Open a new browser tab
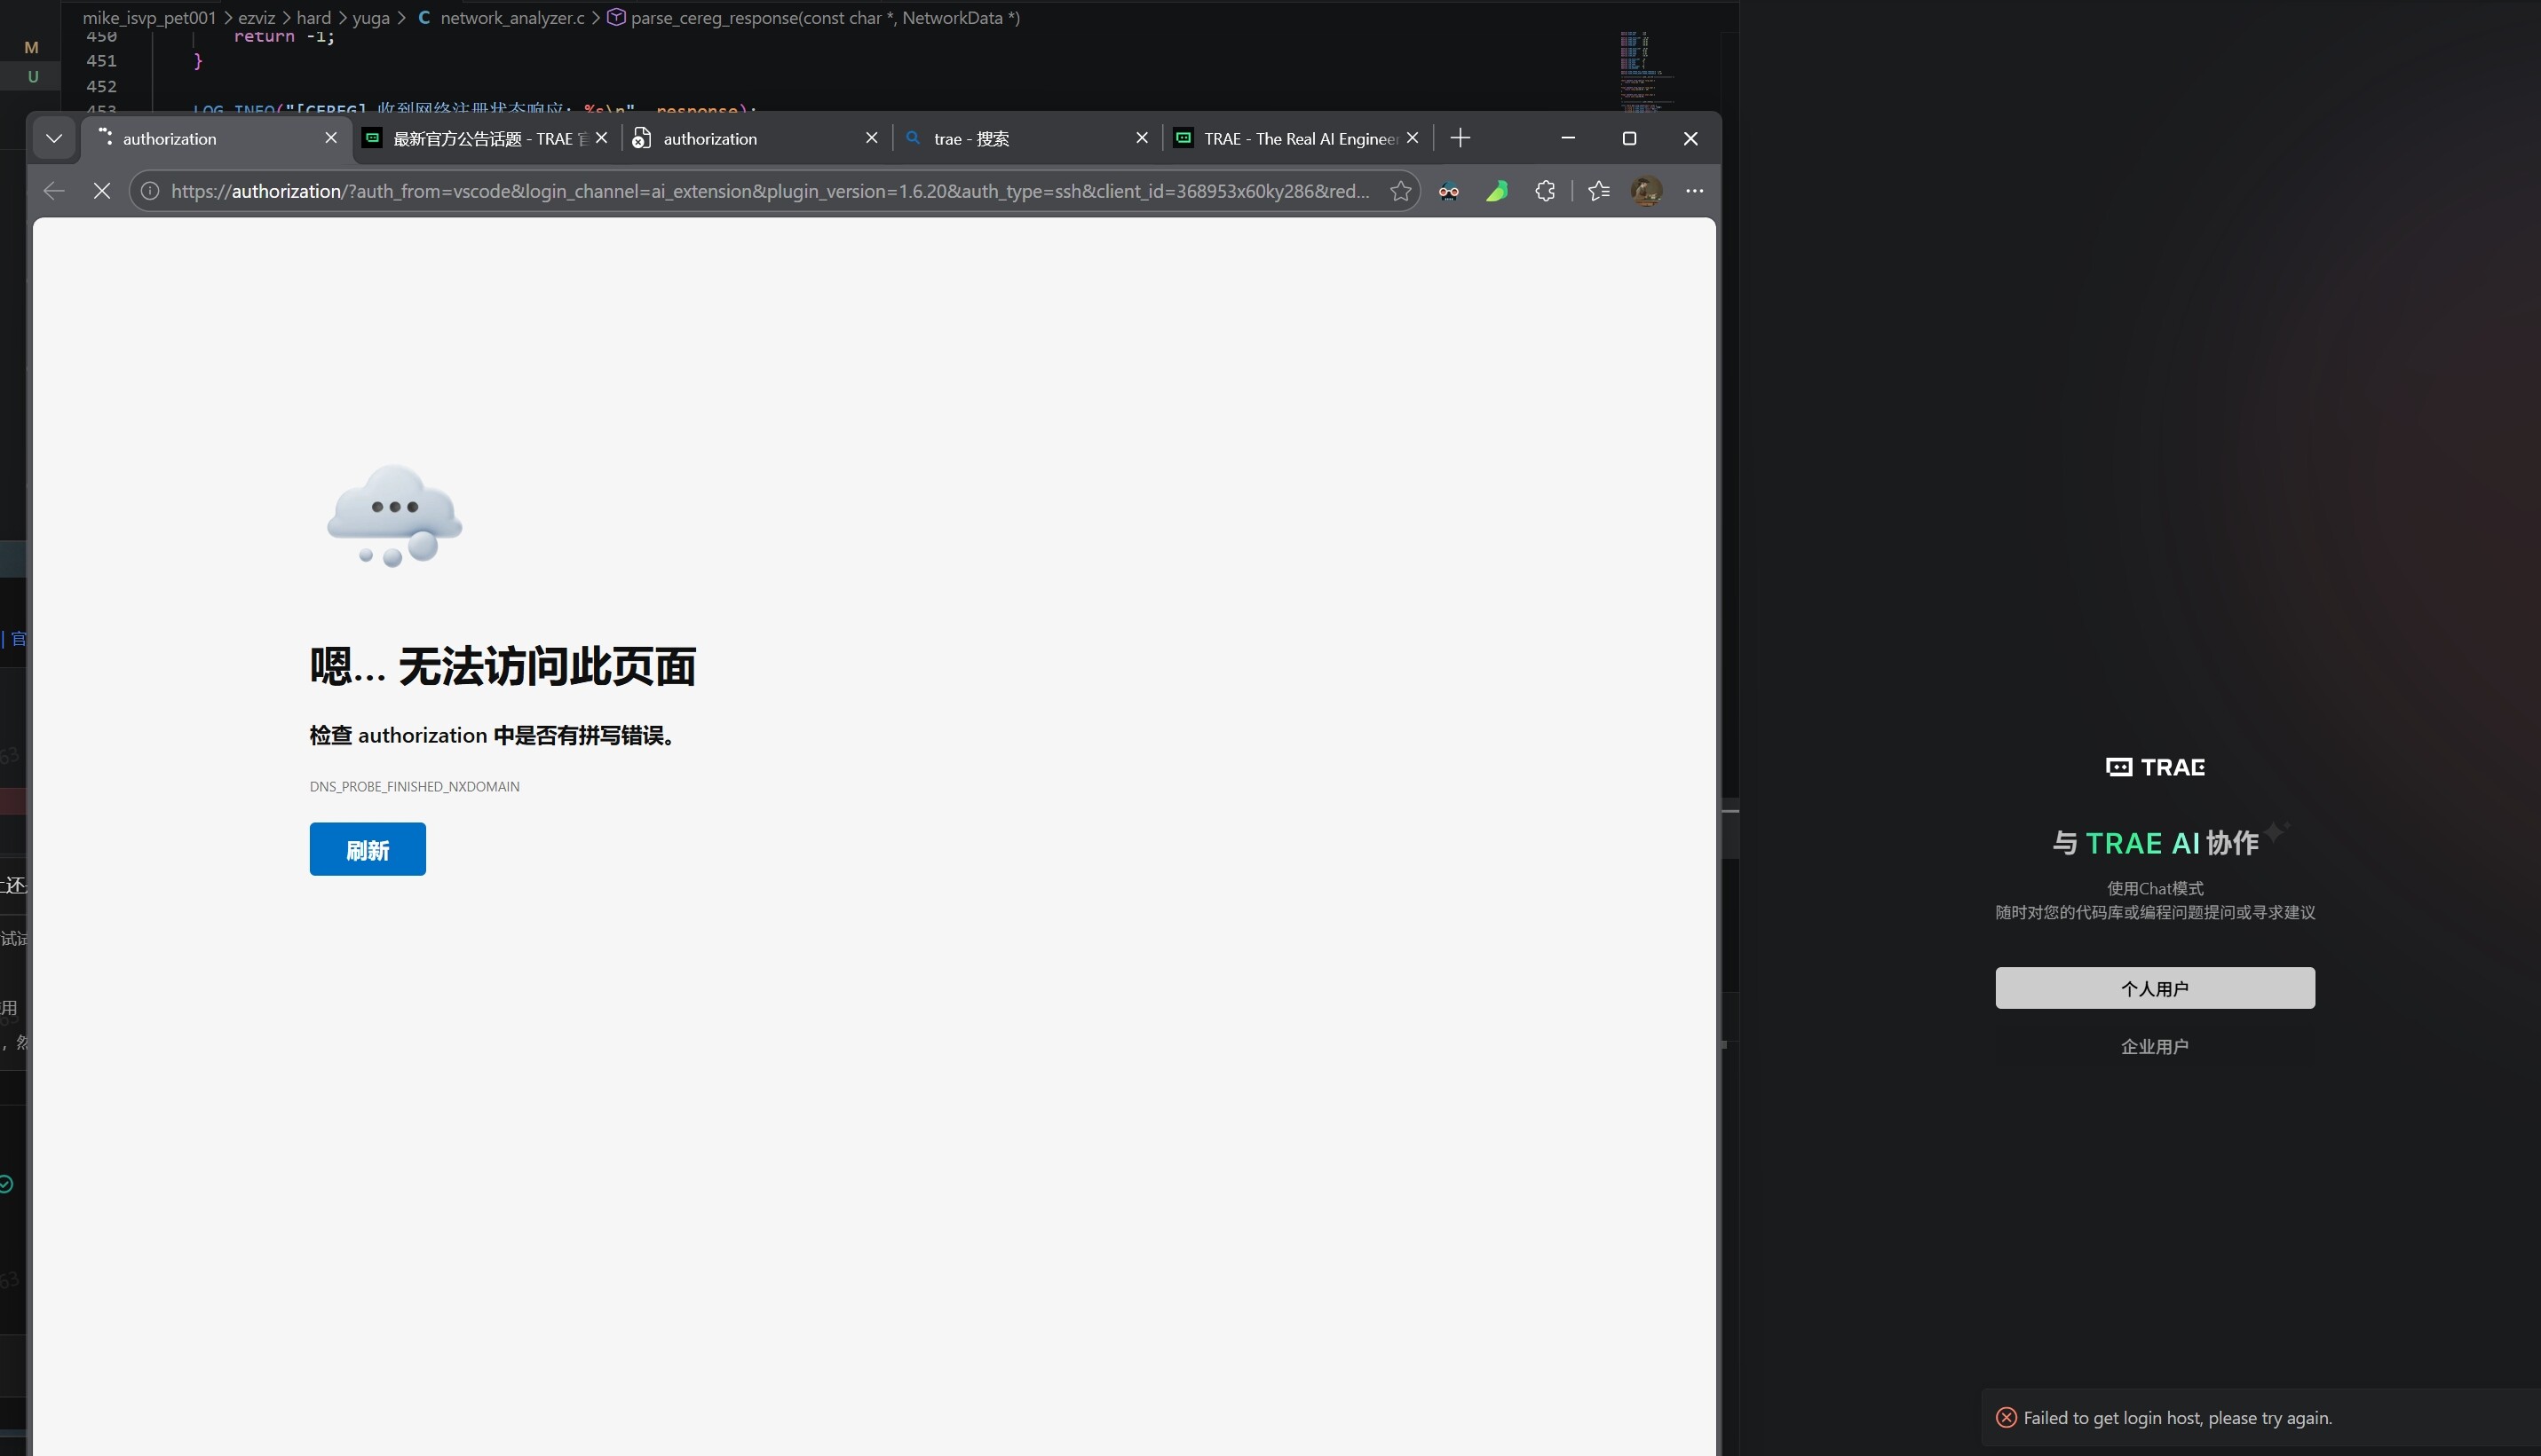The width and height of the screenshot is (2541, 1456). point(1460,138)
